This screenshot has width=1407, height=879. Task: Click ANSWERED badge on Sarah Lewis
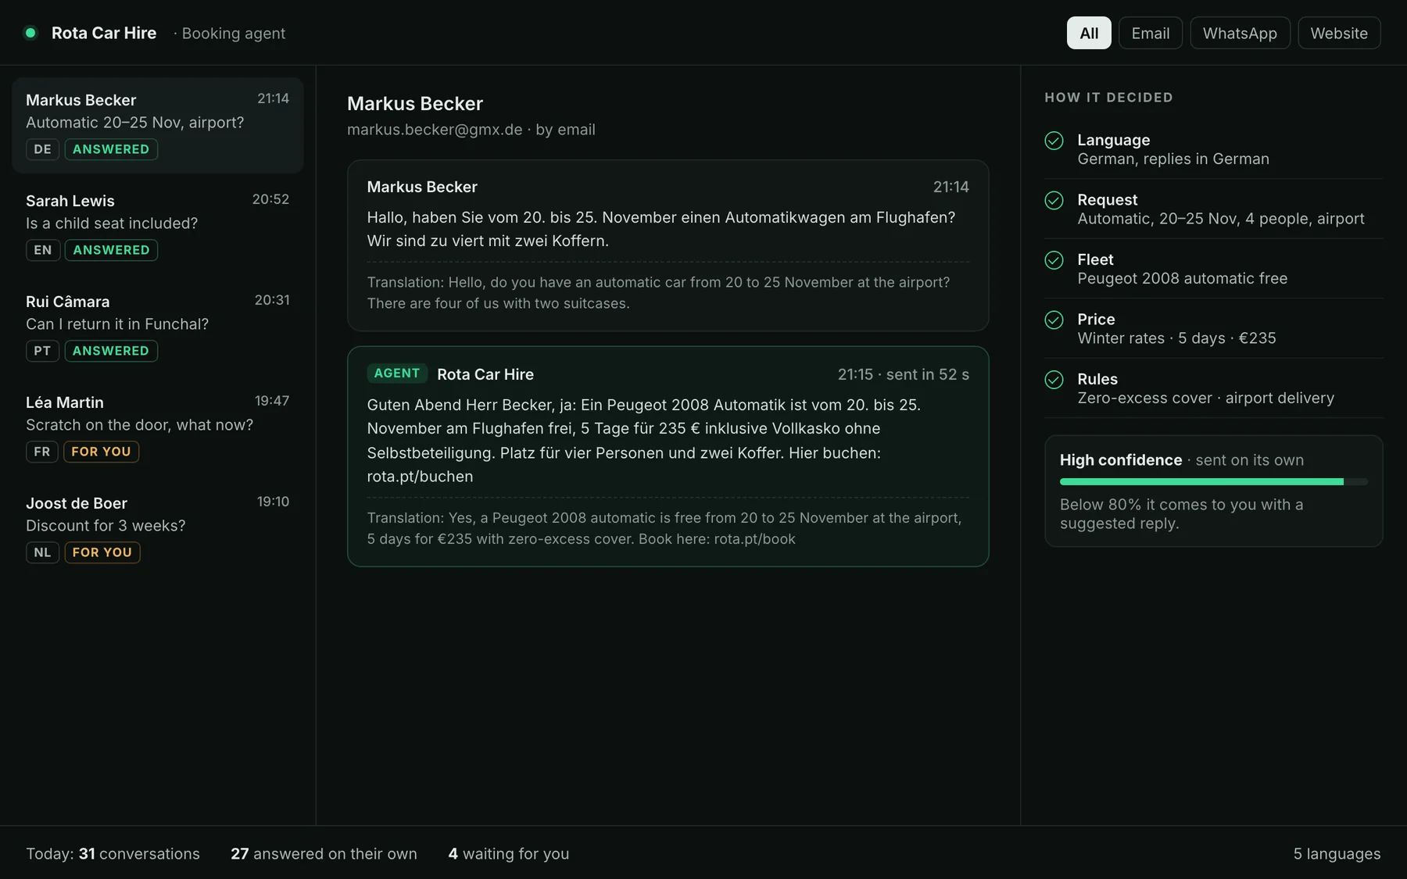[111, 250]
